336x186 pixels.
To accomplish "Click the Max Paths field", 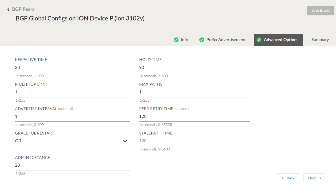I will coord(194,92).
